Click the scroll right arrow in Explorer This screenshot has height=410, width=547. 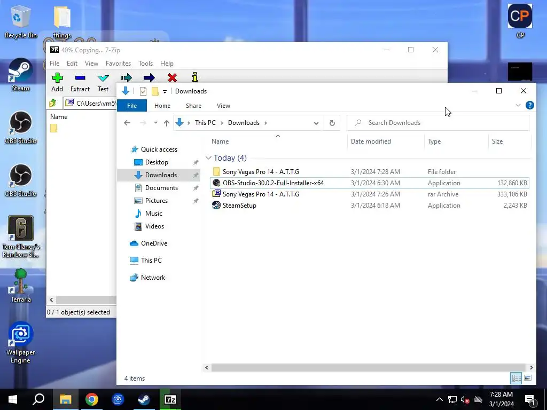(531, 367)
